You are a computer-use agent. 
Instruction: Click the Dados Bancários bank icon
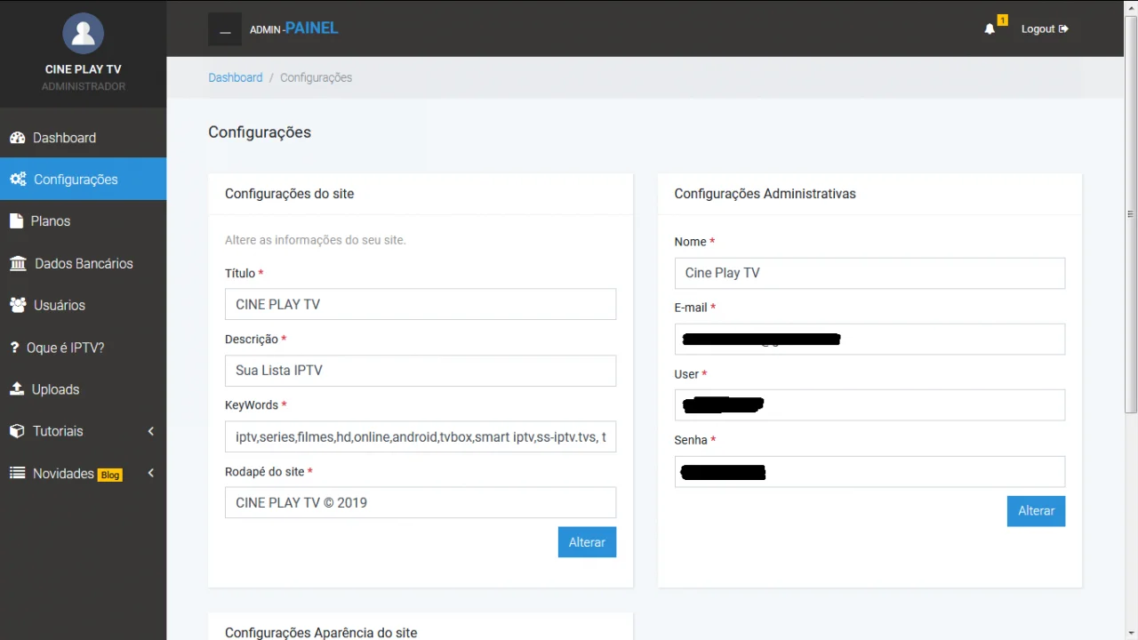point(18,264)
